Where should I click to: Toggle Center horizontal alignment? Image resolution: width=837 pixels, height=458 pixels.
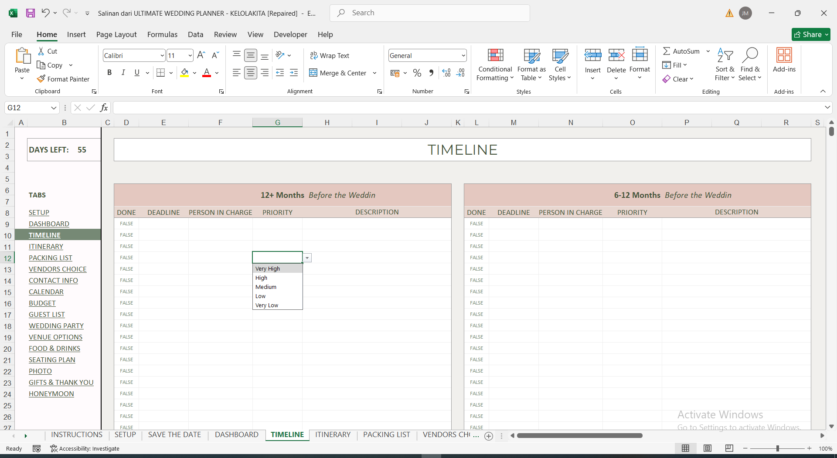tap(251, 73)
